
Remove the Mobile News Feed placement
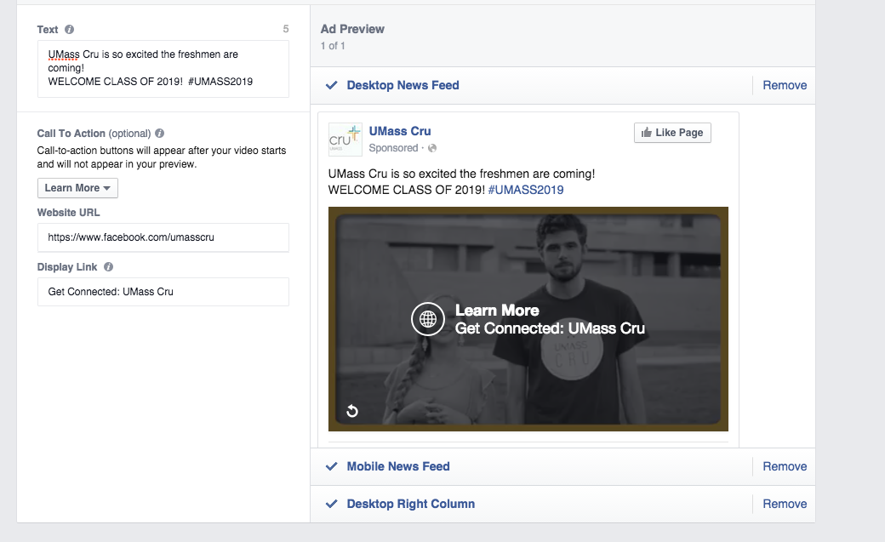[x=785, y=466]
